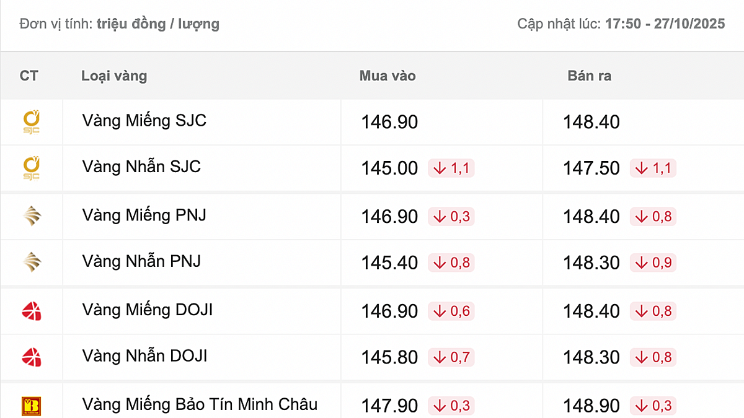Select the Loại vàng column header

114,76
